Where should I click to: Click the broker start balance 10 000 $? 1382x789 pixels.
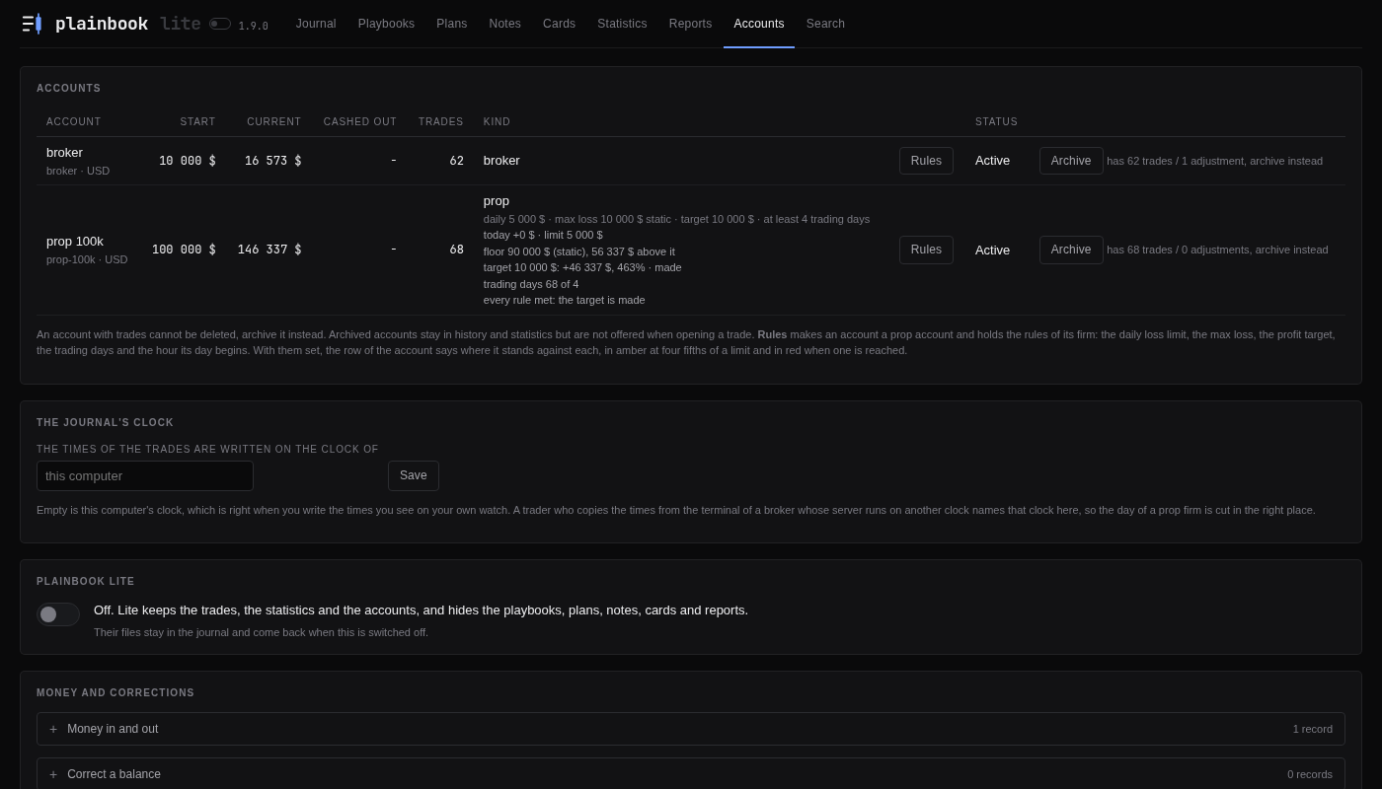coord(188,161)
